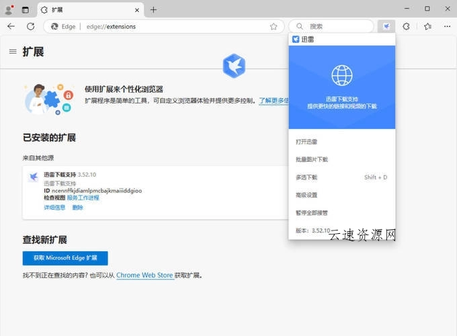Open the 了解更多信息 link
The image size is (457, 336).
pos(274,101)
